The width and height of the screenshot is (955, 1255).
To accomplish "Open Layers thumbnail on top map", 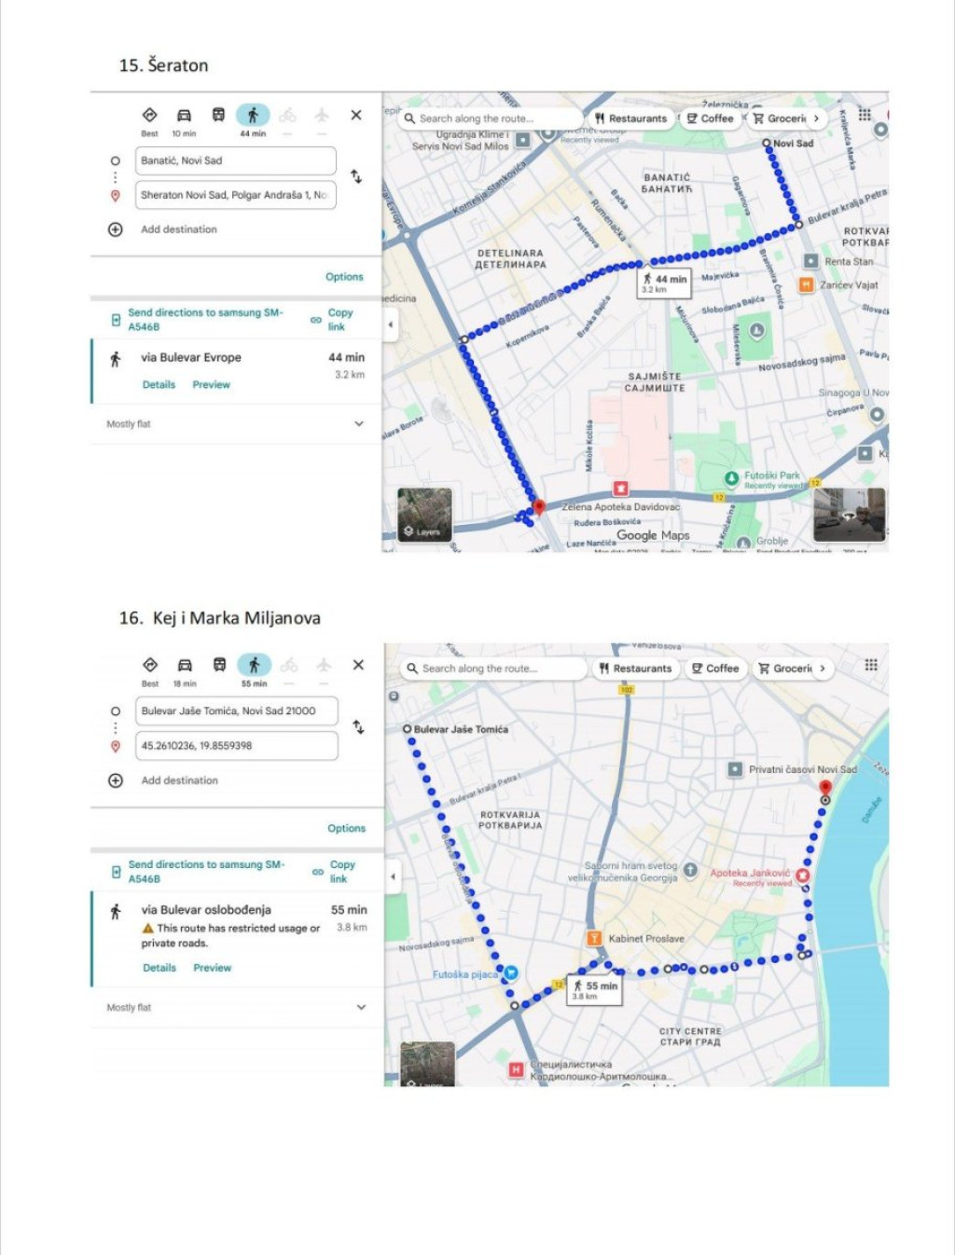I will click(424, 515).
